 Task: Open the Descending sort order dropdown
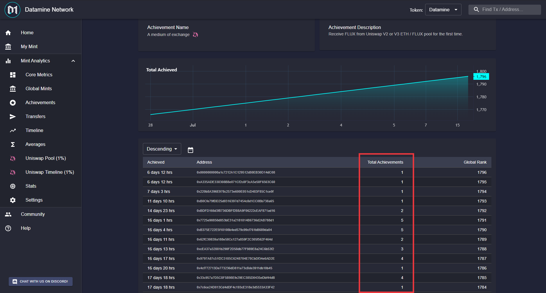tap(162, 149)
